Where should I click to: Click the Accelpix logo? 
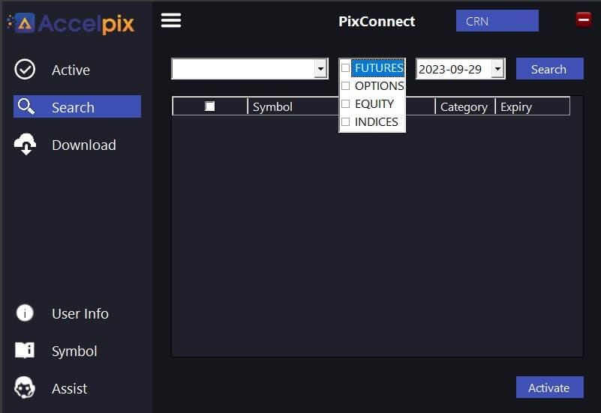coord(71,24)
